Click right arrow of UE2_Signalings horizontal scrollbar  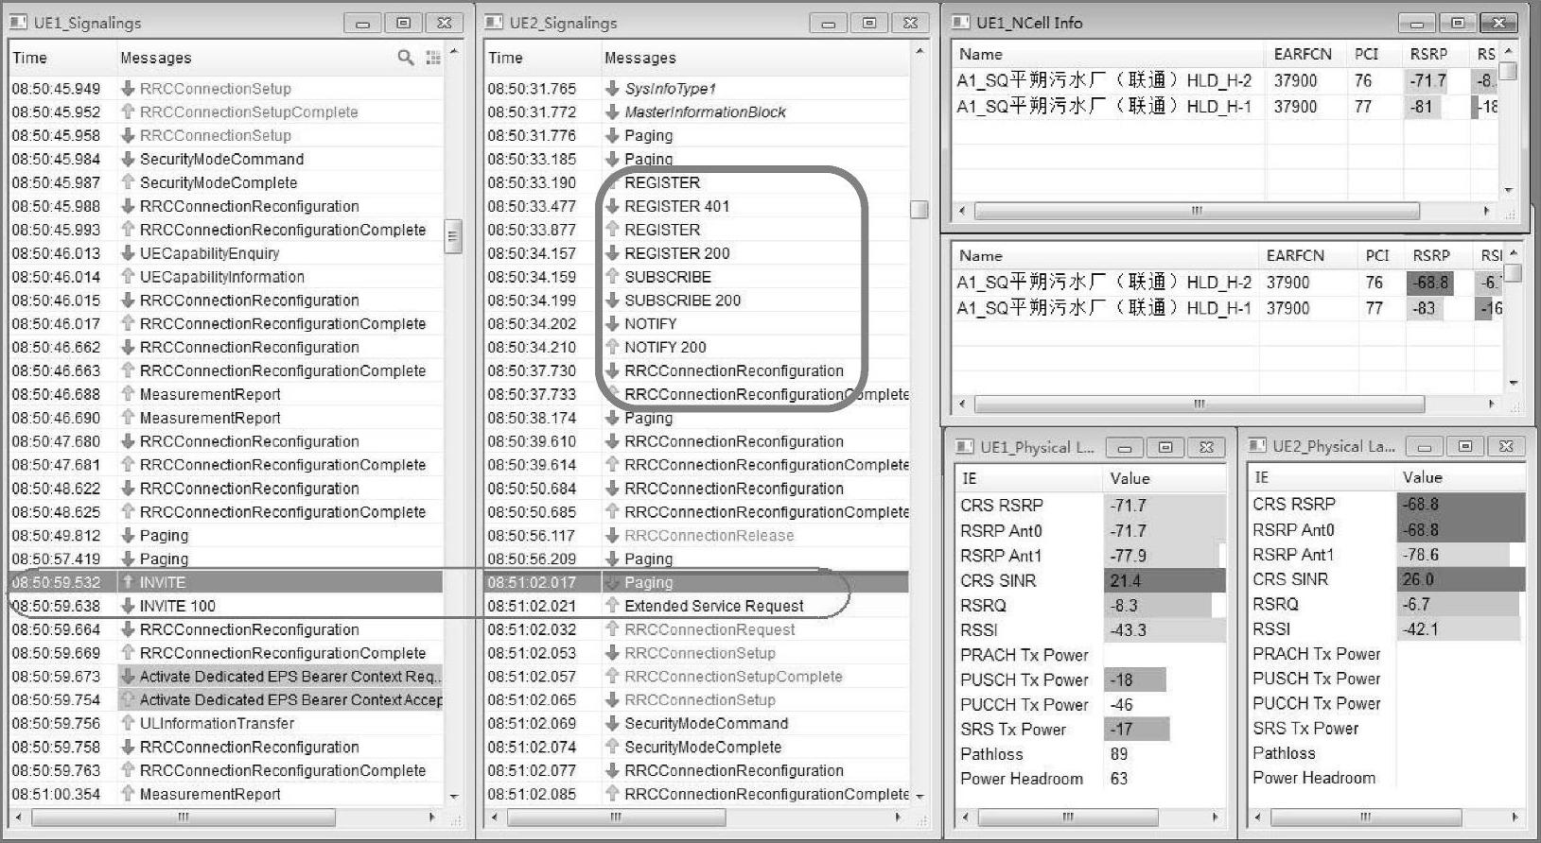point(898,817)
